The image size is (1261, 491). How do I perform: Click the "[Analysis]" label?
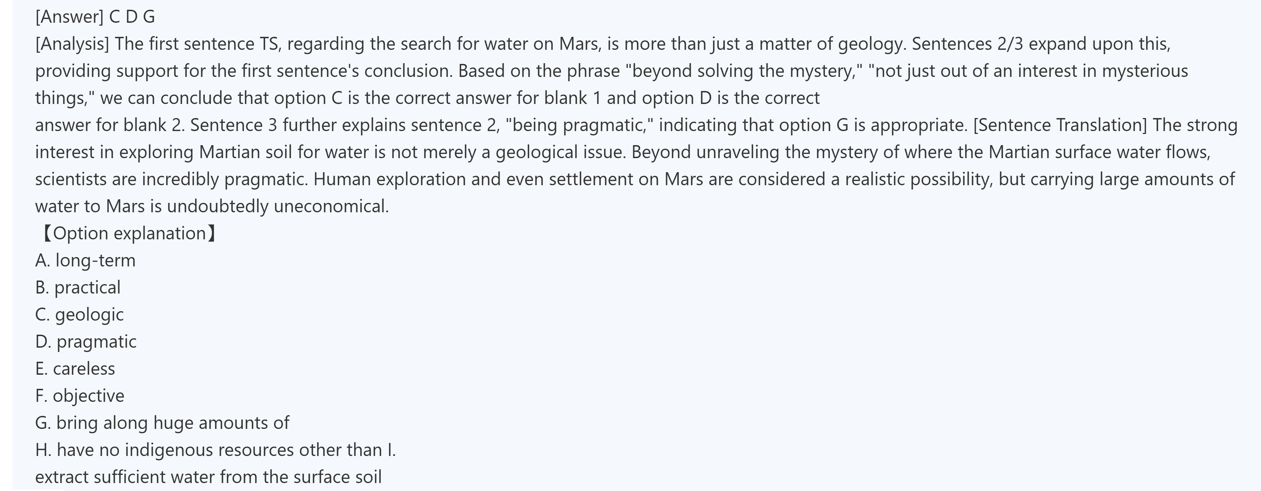click(x=72, y=44)
